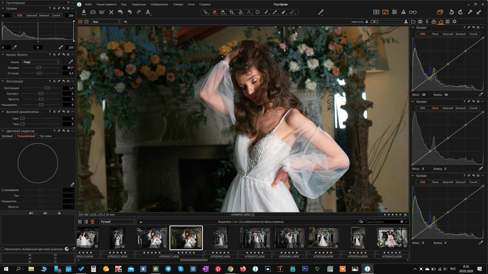488x274 pixels.
Task: Switch browser to filmstrip view
Action: (93, 222)
